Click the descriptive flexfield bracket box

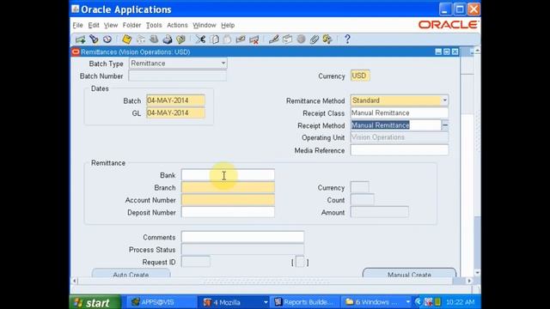coord(300,262)
